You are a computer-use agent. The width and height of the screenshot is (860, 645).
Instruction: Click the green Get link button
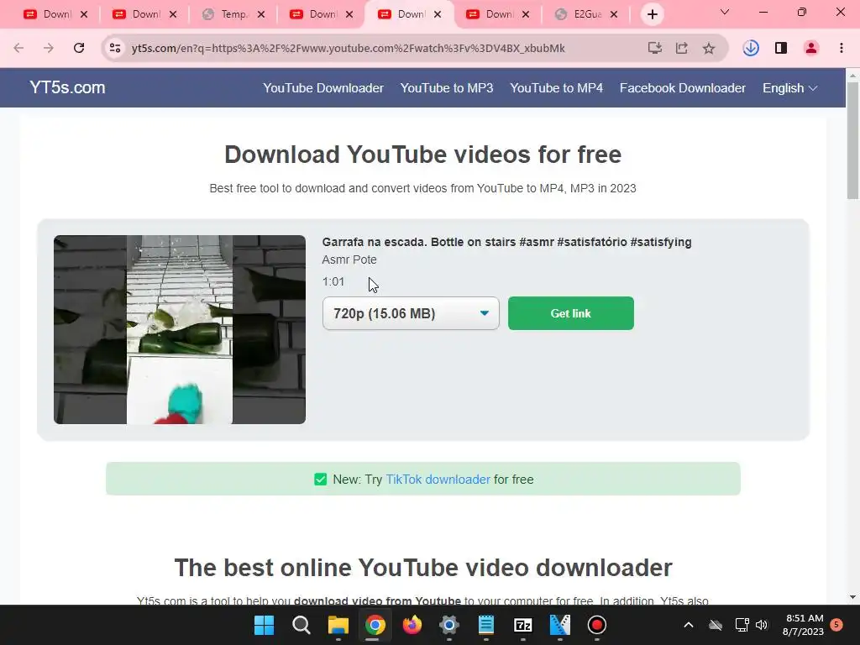(x=571, y=313)
